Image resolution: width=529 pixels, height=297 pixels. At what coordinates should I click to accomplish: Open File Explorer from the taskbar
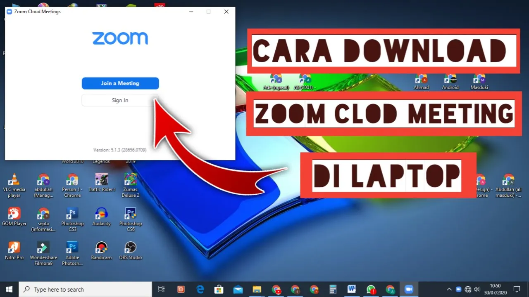click(x=257, y=289)
